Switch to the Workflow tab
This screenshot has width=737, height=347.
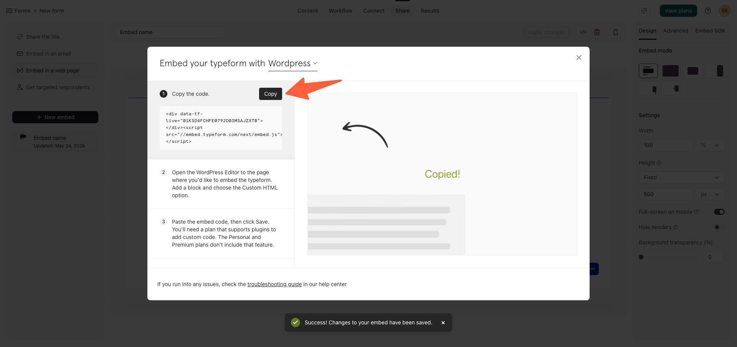click(x=340, y=11)
